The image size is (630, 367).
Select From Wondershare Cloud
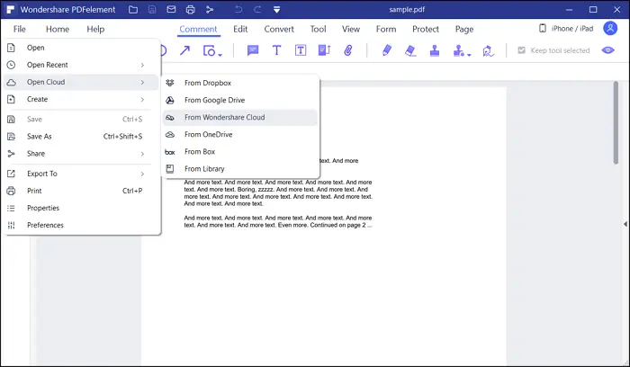(240, 118)
